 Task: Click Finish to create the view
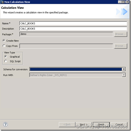point(101,124)
